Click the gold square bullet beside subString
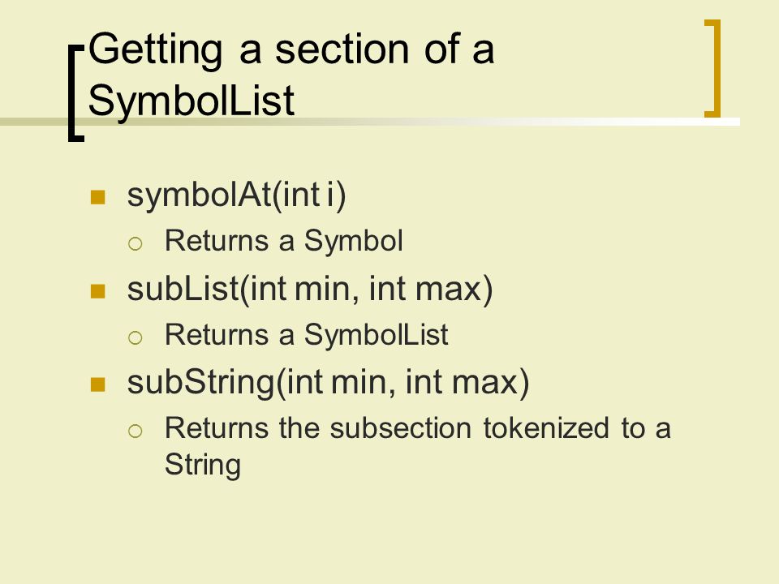 [98, 384]
